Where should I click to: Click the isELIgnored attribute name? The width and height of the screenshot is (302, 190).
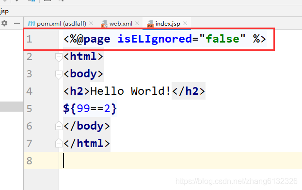tap(155, 39)
